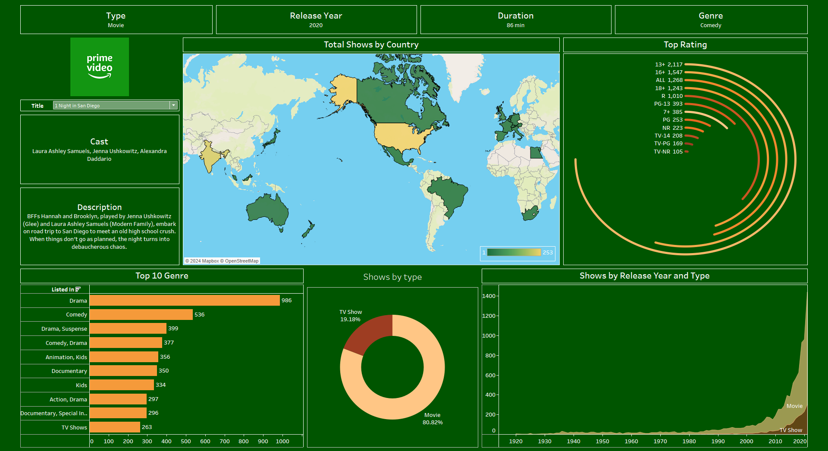This screenshot has height=451, width=828.
Task: Select Brazil on the map
Action: click(x=448, y=193)
